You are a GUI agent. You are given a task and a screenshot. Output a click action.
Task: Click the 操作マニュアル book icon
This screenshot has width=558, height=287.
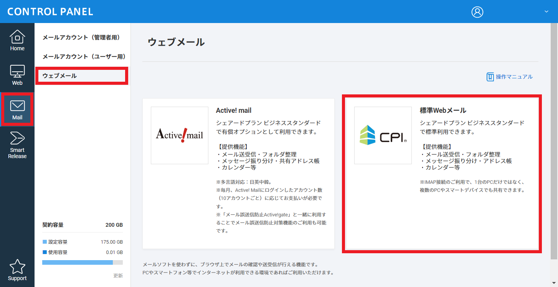click(x=490, y=77)
